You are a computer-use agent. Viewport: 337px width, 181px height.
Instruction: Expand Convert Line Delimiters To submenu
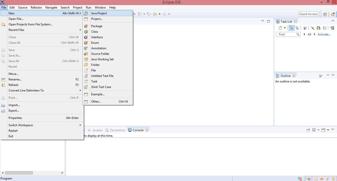42,90
